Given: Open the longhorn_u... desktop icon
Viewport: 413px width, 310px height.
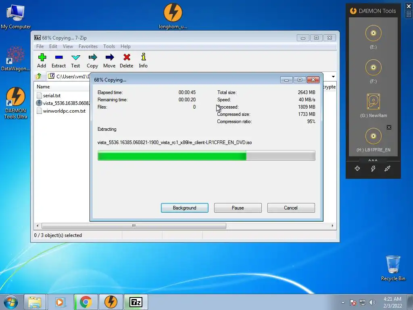Looking at the screenshot, I should (173, 16).
